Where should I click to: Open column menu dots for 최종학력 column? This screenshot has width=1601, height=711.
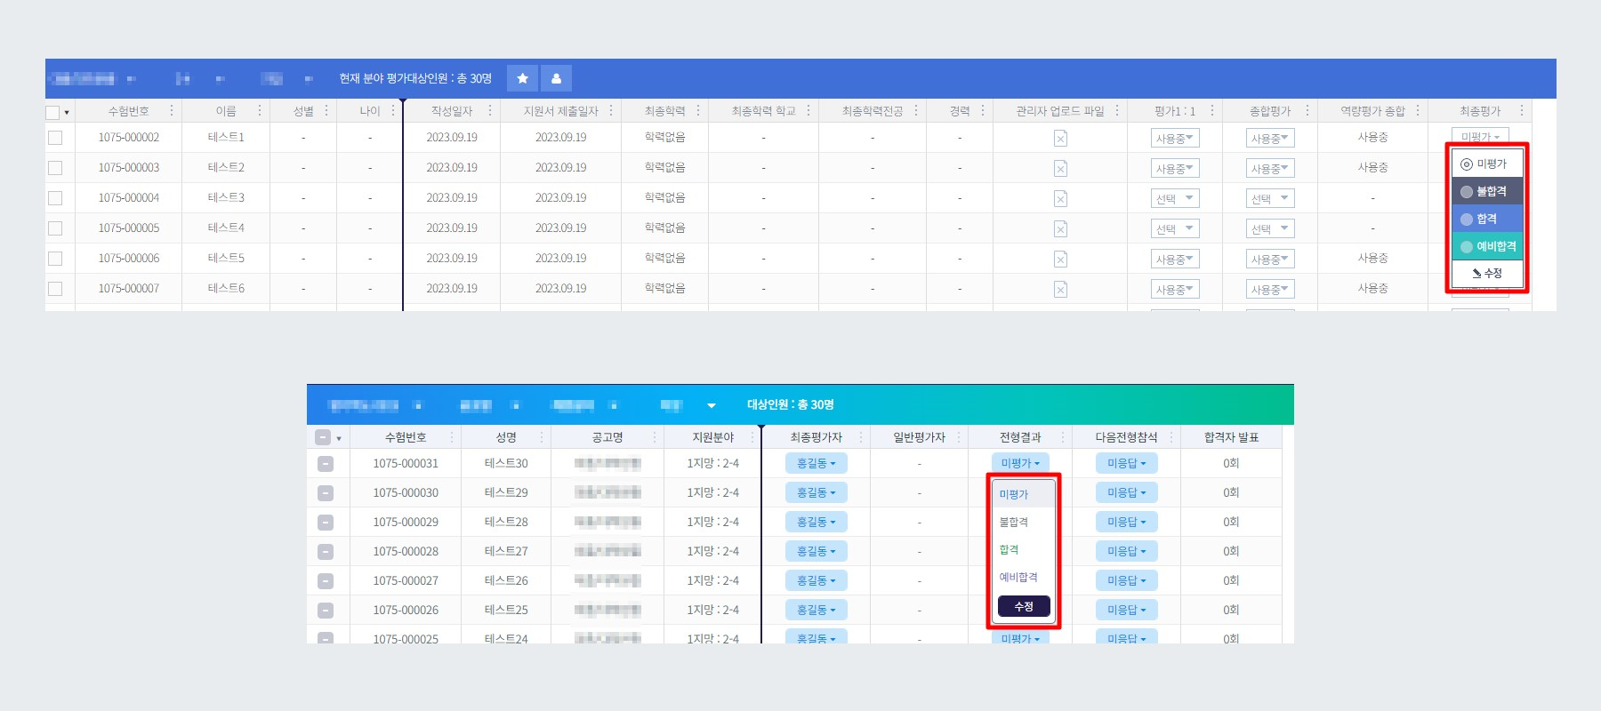(698, 110)
